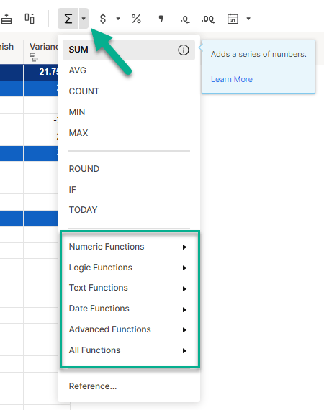The width and height of the screenshot is (324, 410).
Task: Select SUM from the functions menu
Action: coord(129,50)
